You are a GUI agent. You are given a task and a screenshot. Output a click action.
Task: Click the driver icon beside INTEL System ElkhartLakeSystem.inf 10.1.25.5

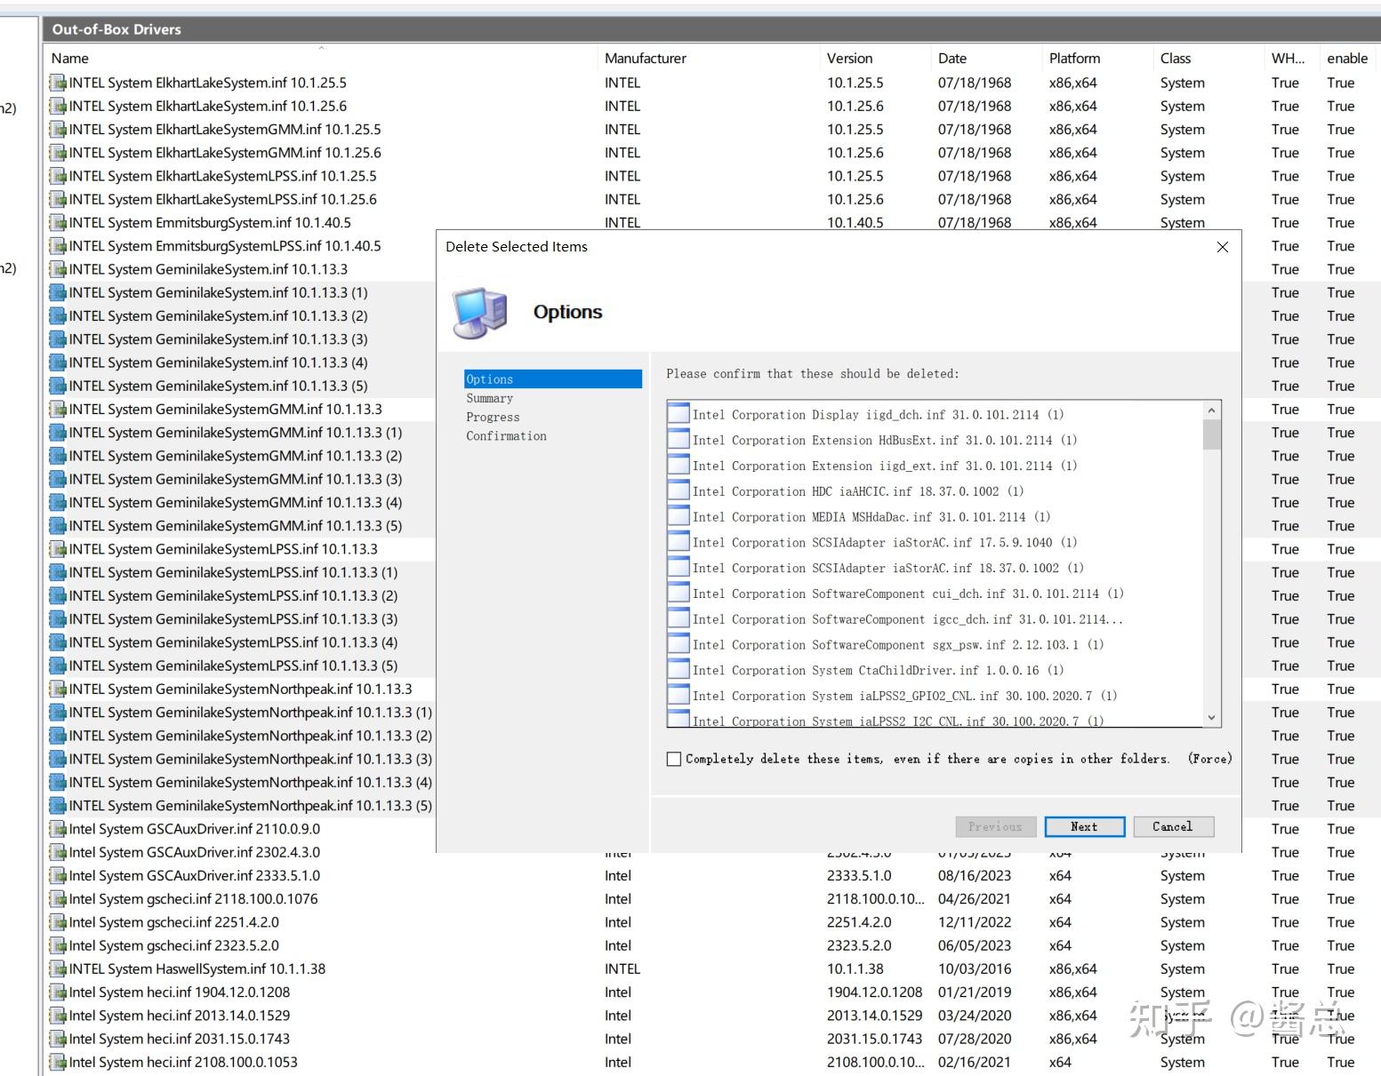click(57, 83)
